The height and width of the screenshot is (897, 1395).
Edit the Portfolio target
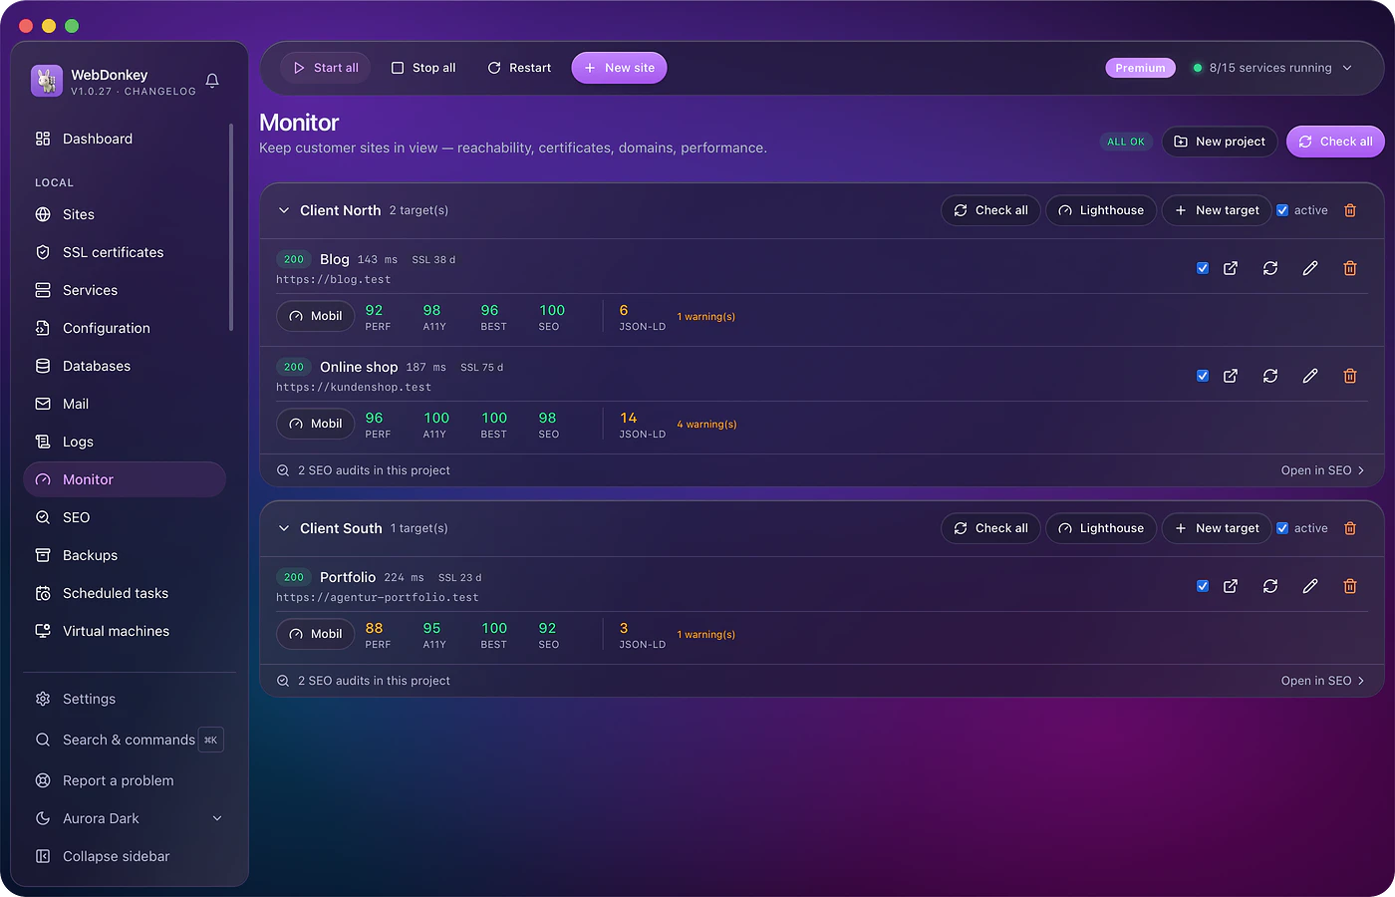[1310, 586]
